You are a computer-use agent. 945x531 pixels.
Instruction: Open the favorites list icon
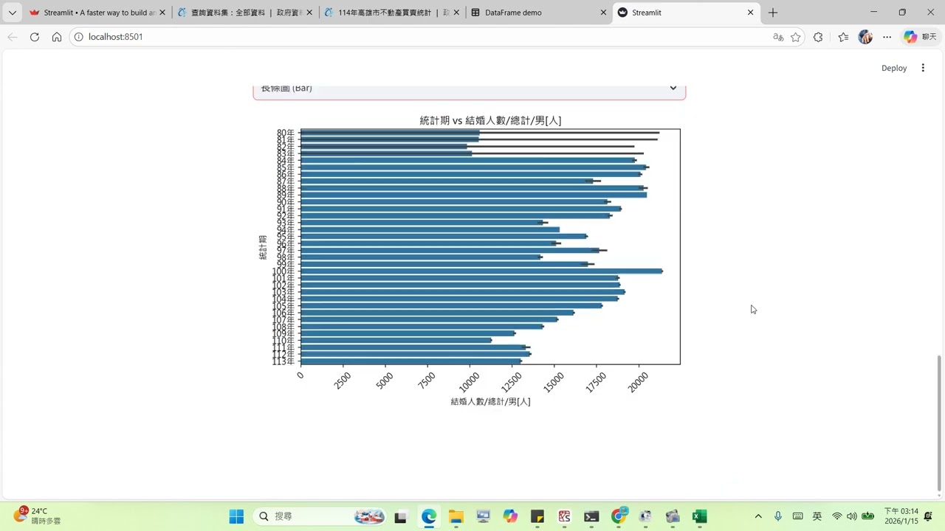click(x=843, y=37)
